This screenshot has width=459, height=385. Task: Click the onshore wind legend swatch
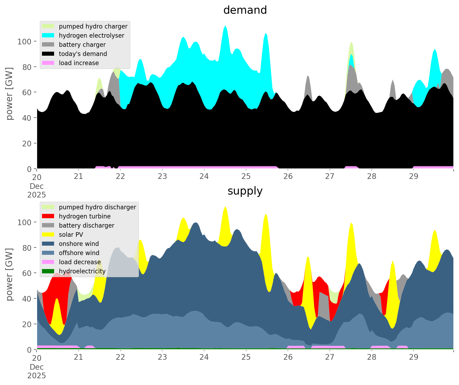[x=48, y=244]
